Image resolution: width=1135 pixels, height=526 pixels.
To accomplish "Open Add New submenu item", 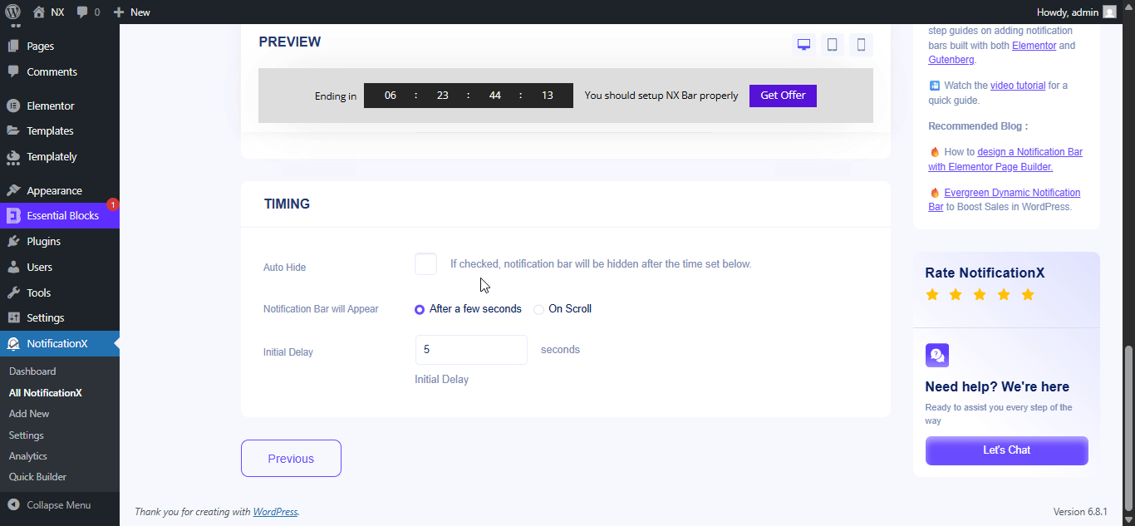I will [29, 414].
